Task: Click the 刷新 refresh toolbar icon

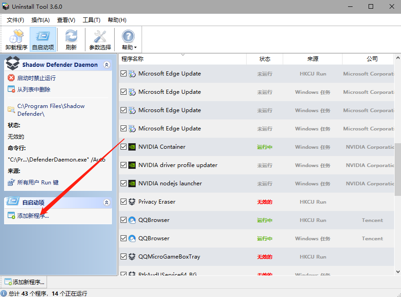Action: 71,39
